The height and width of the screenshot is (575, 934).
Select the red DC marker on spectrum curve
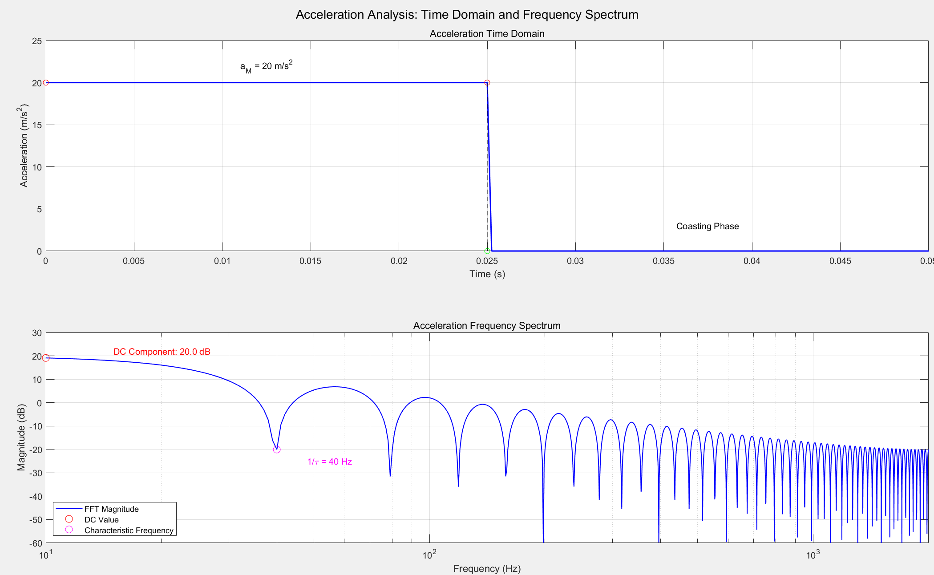pyautogui.click(x=46, y=358)
